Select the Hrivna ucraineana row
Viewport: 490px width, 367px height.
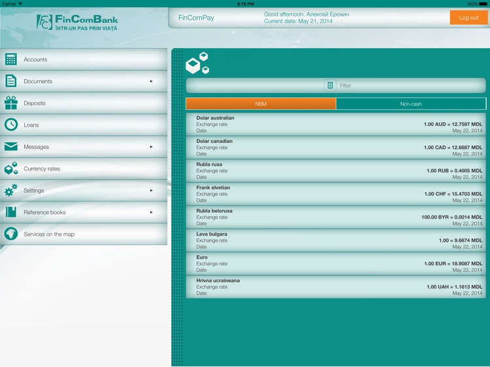[336, 287]
